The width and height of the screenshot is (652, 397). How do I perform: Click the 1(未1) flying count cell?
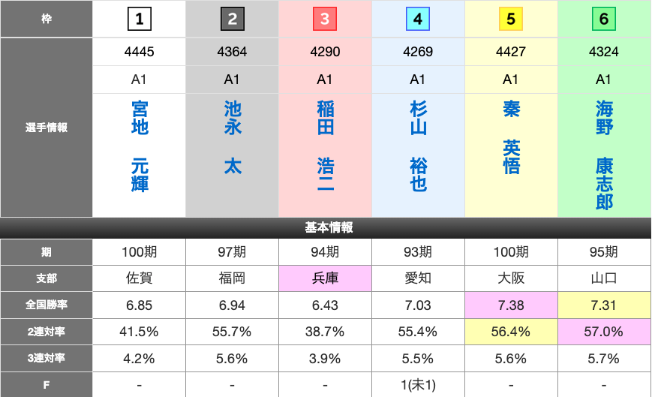pyautogui.click(x=418, y=385)
